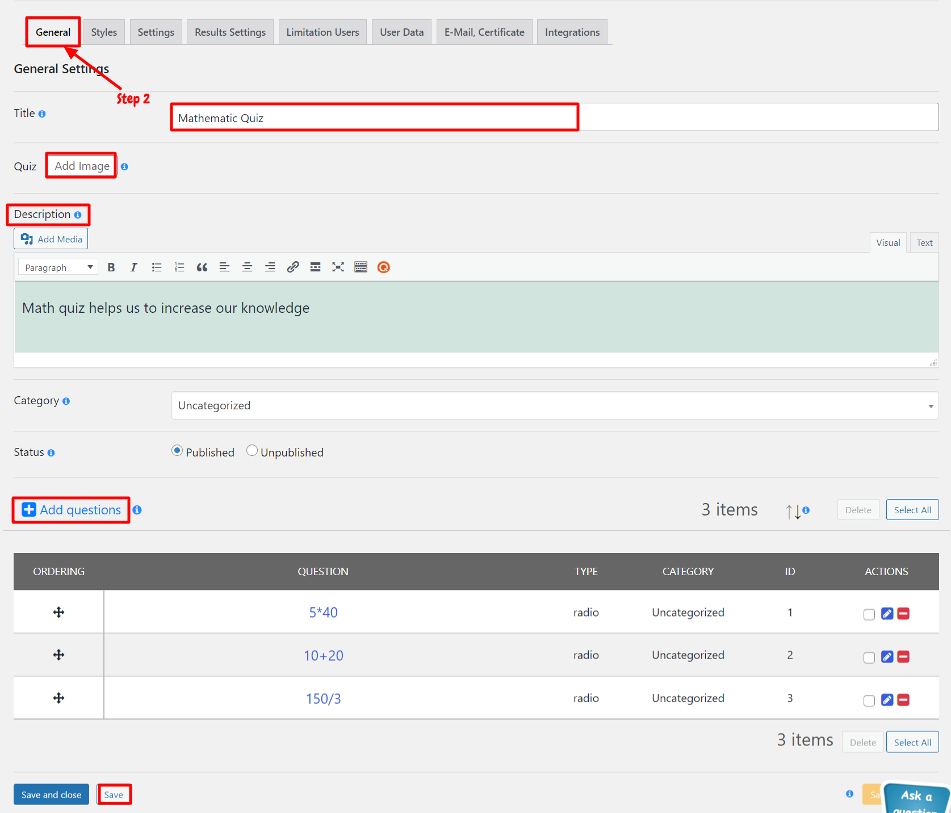951x813 pixels.
Task: Click into the description text area
Action: pos(476,317)
